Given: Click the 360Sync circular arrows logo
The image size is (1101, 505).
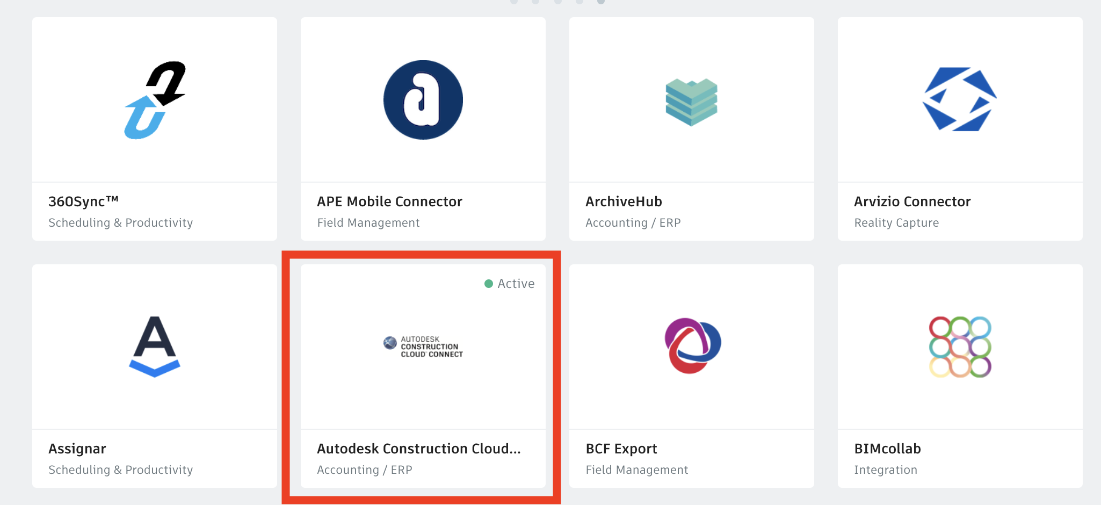Looking at the screenshot, I should pyautogui.click(x=155, y=99).
